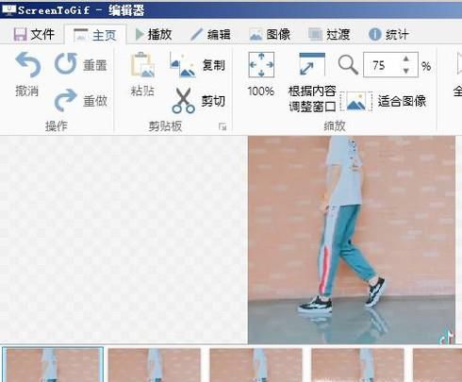The width and height of the screenshot is (462, 382).
Task: Click the 撤消 undo arrow icon
Action: (27, 65)
